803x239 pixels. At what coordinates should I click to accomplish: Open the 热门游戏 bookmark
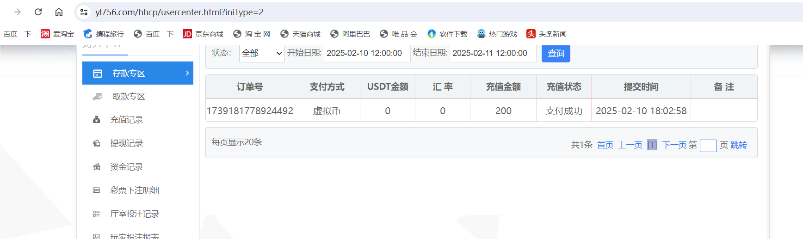497,34
